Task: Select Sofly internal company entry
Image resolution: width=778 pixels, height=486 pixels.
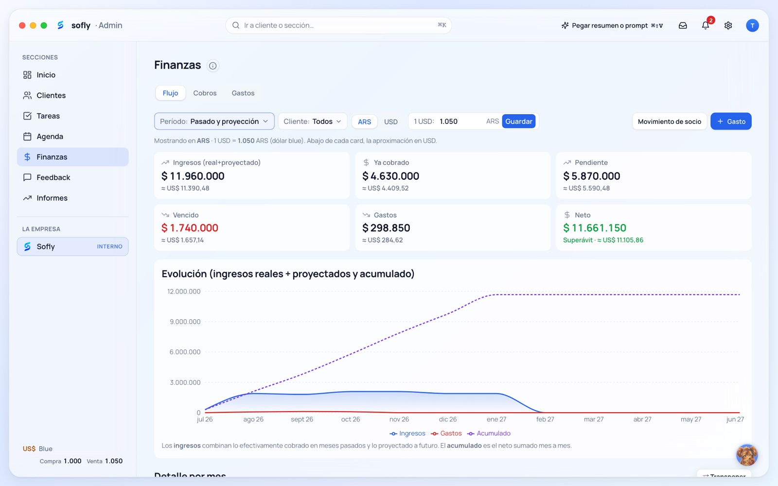Action: click(73, 246)
